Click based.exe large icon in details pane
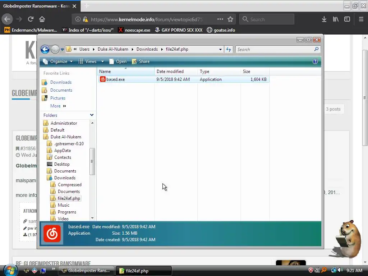The width and height of the screenshot is (368, 276). pyautogui.click(x=52, y=234)
